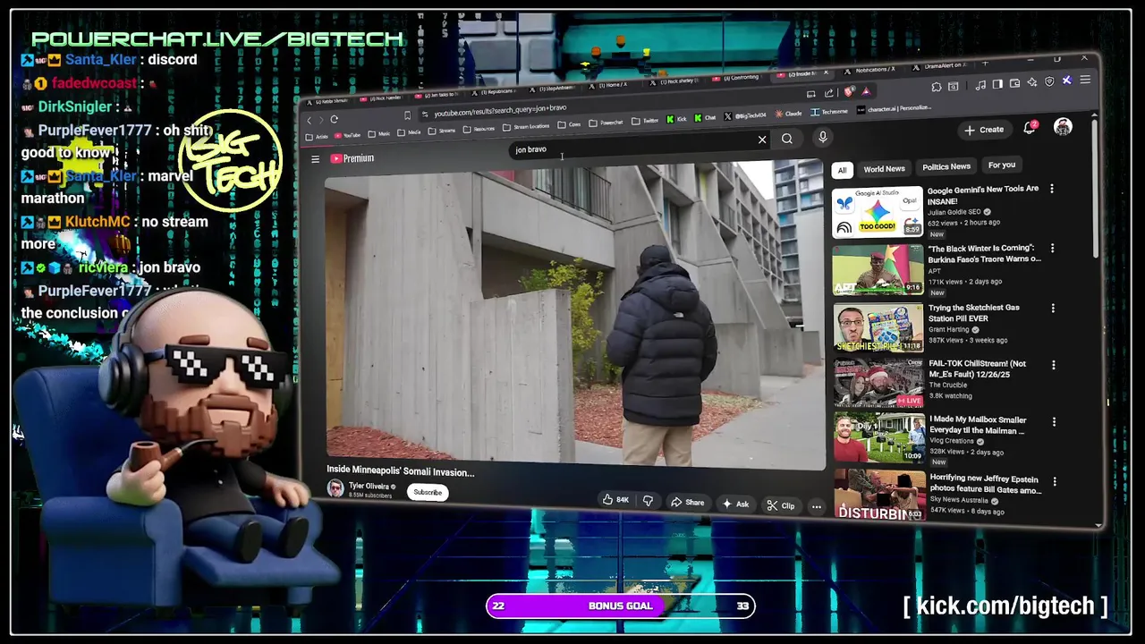Open the Sketchiest Gas Station Pill thumbnail
This screenshot has height=644, width=1145.
tap(878, 327)
